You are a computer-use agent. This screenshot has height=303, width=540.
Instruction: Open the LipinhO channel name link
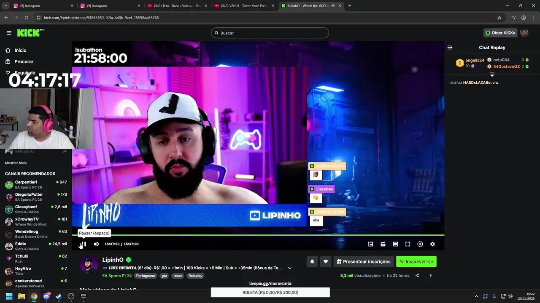[x=113, y=260]
